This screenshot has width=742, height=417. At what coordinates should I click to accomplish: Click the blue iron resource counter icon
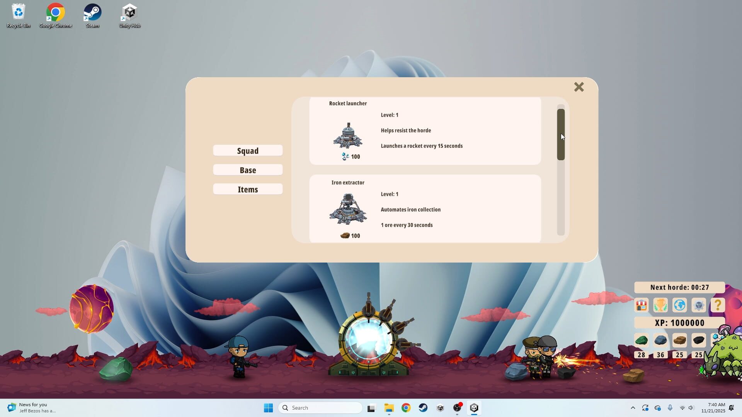(x=661, y=340)
